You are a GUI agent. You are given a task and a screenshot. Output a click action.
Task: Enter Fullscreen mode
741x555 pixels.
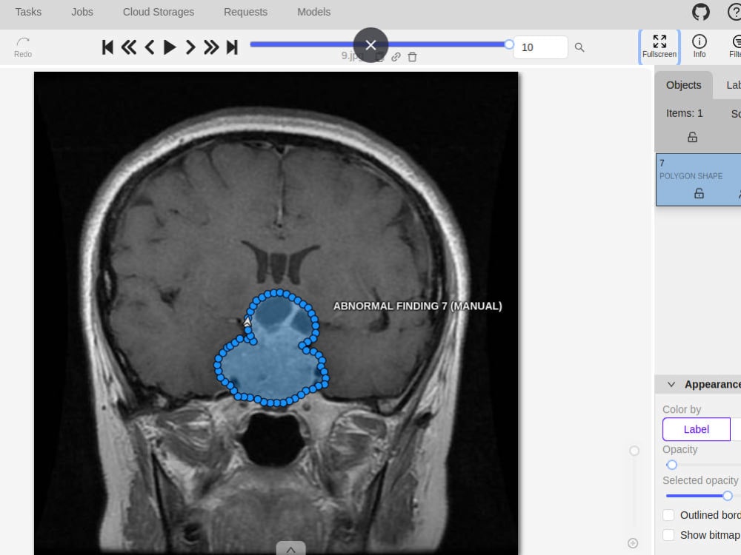[659, 47]
